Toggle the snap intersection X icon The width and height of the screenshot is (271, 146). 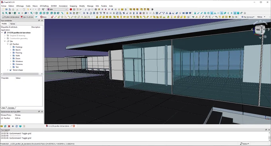coord(212,13)
